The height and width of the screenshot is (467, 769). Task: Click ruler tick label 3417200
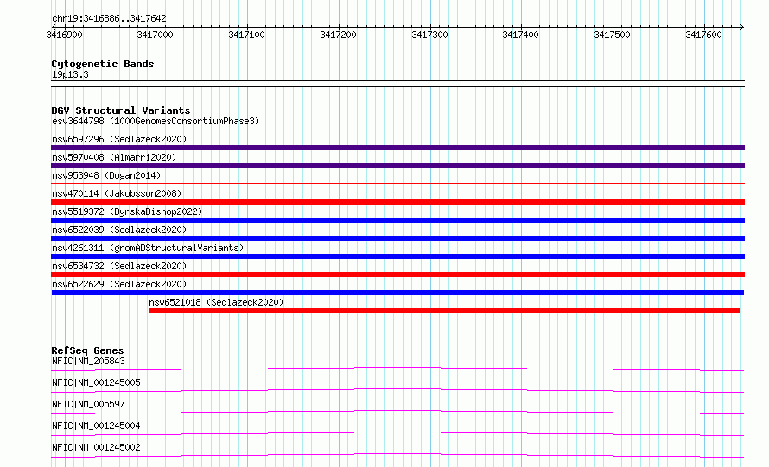pyautogui.click(x=338, y=35)
